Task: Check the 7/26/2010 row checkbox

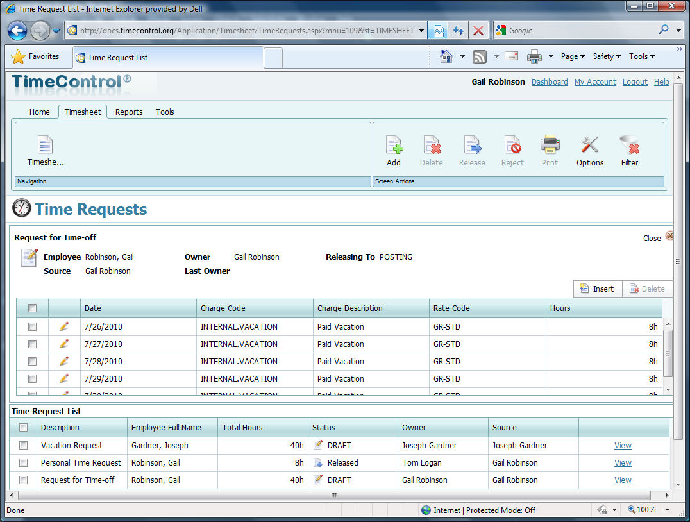Action: tap(32, 326)
